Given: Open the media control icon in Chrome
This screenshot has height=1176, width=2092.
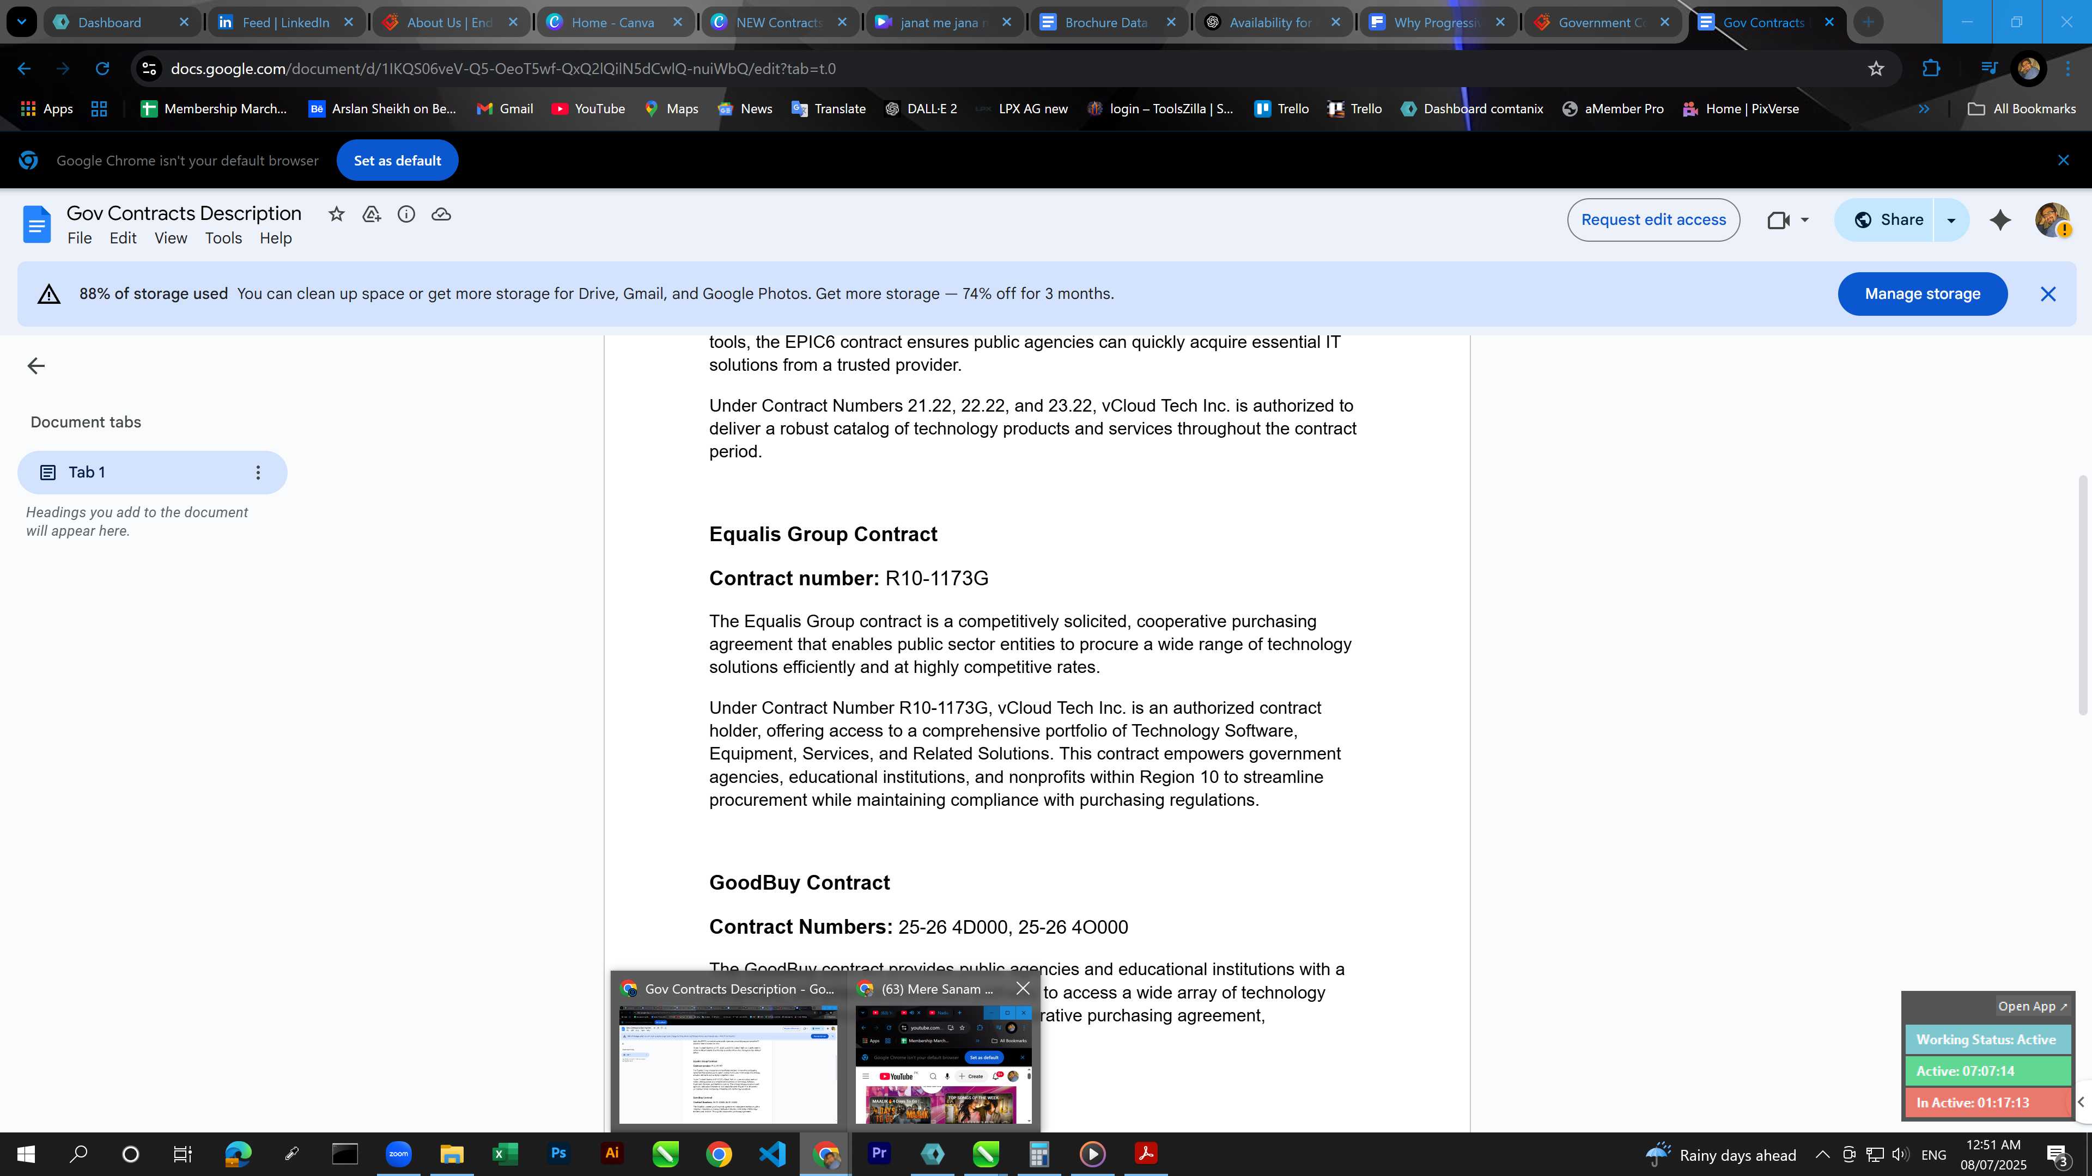Looking at the screenshot, I should point(1989,69).
